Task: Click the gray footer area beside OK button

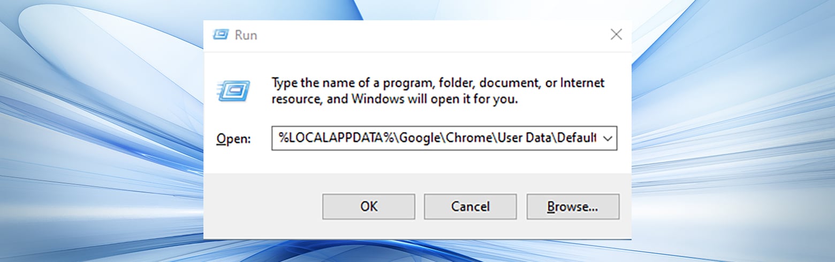Action: (262, 207)
